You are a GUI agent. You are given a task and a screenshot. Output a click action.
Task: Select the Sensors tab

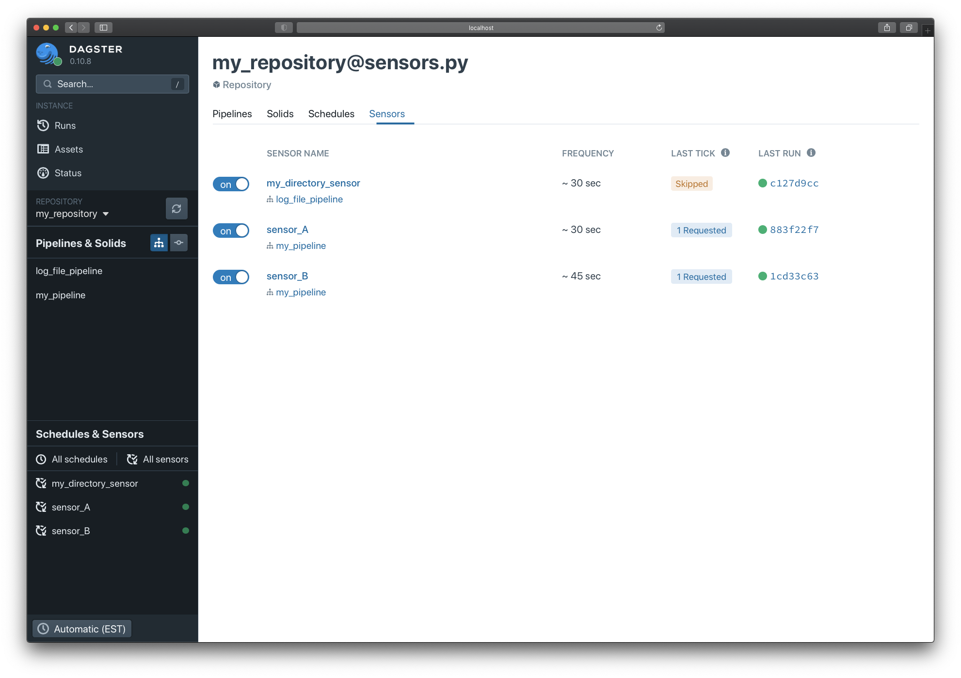point(387,114)
